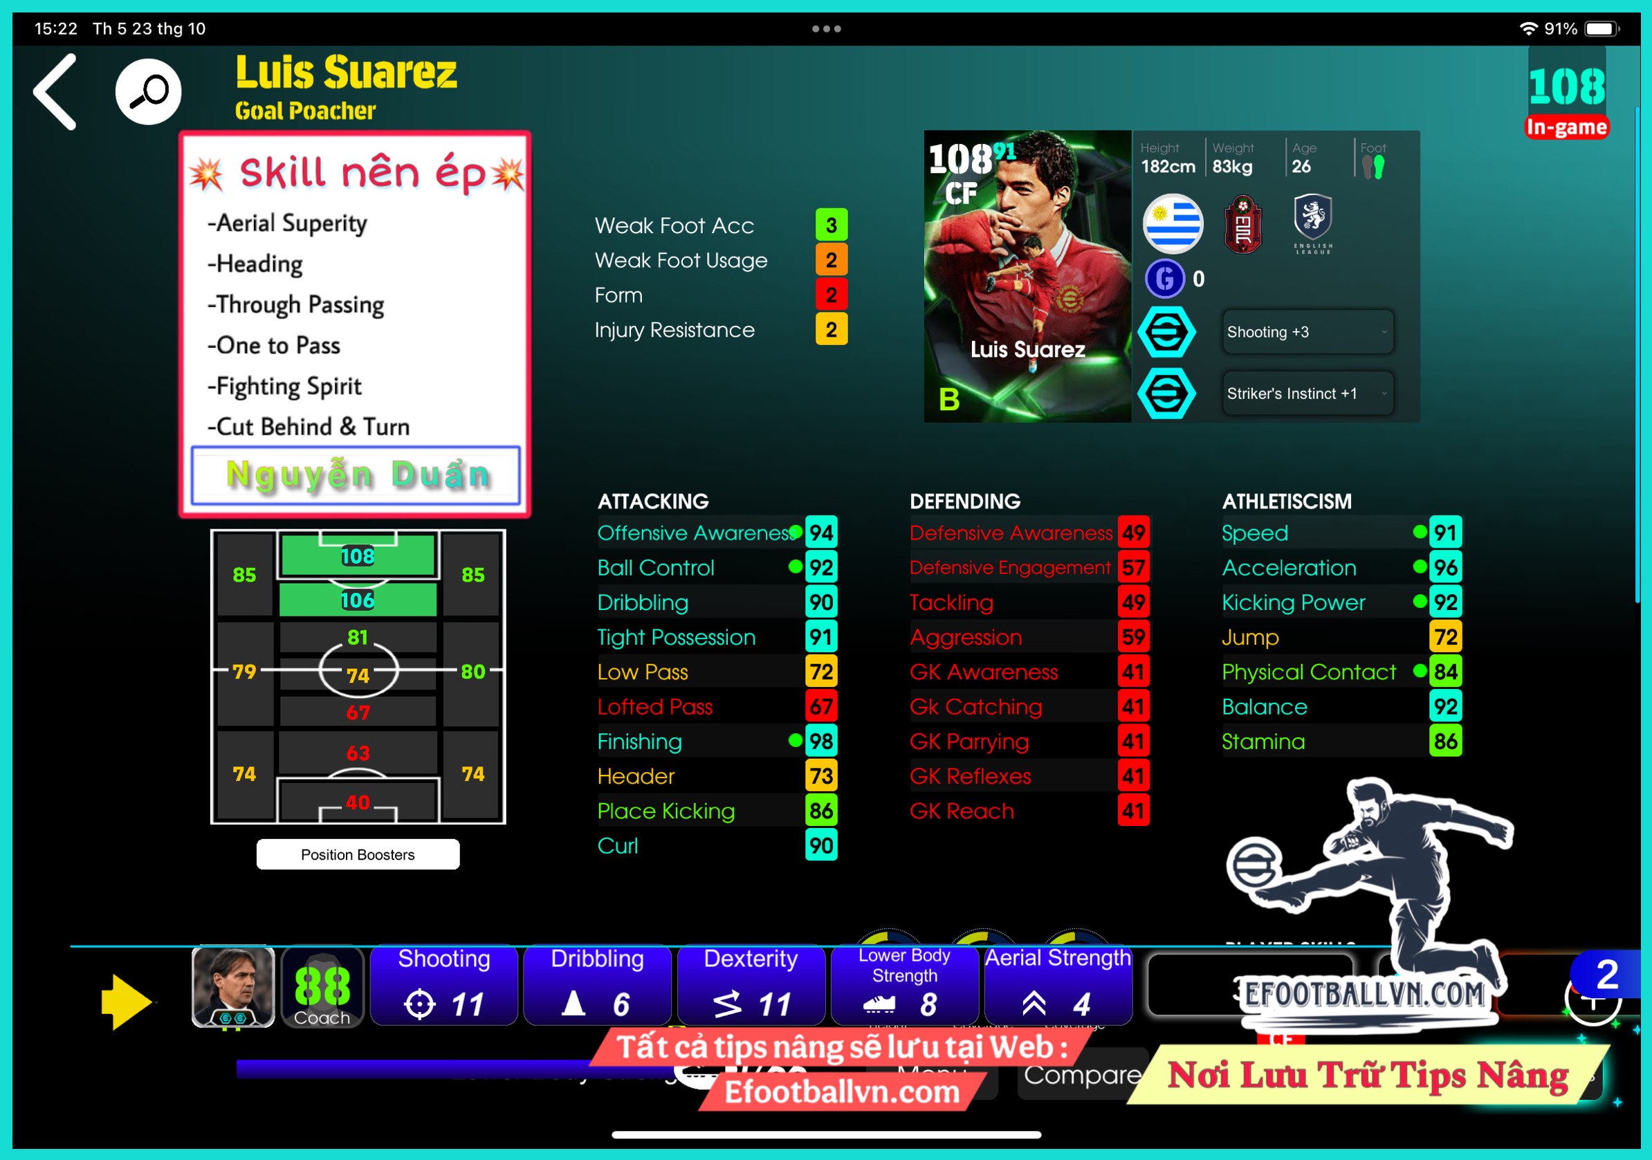
Task: Click the Luis Suarez player card
Action: [1027, 276]
